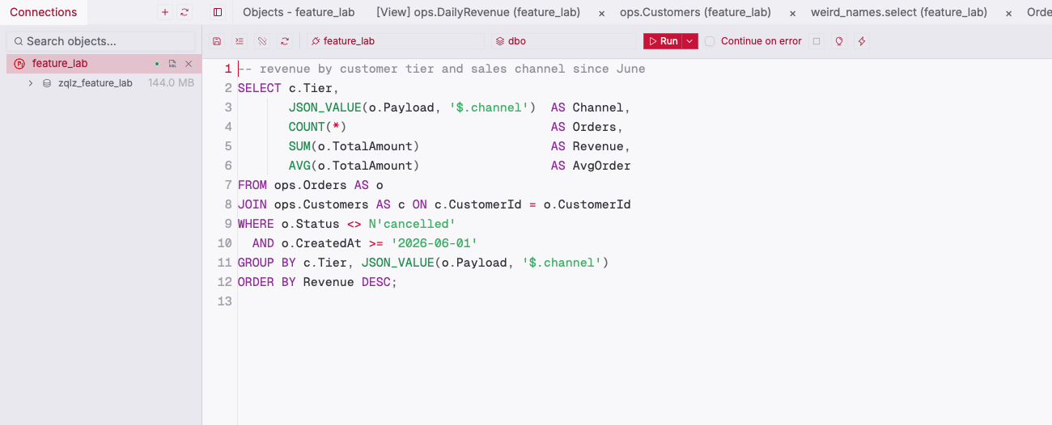Format the SQL with the indent icon
This screenshot has width=1052, height=425.
pos(239,41)
